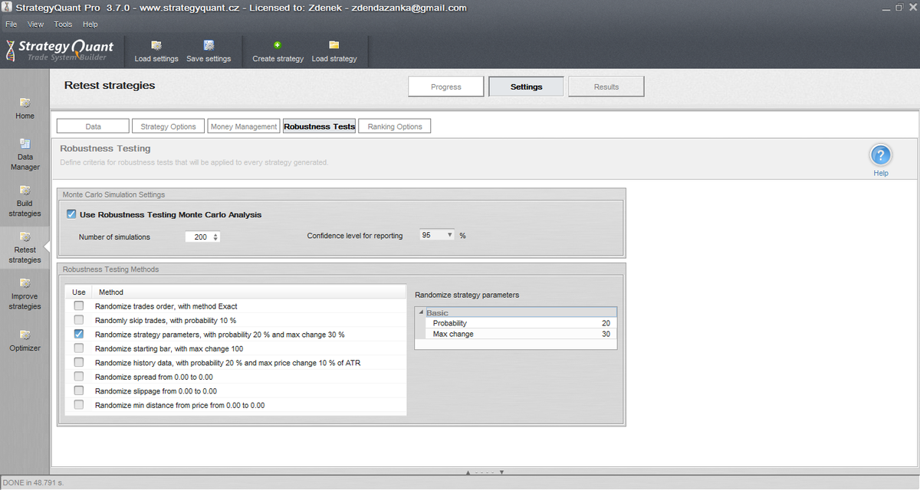Adjust Number of simulations spinner arrows
This screenshot has height=490, width=920.
(x=215, y=237)
